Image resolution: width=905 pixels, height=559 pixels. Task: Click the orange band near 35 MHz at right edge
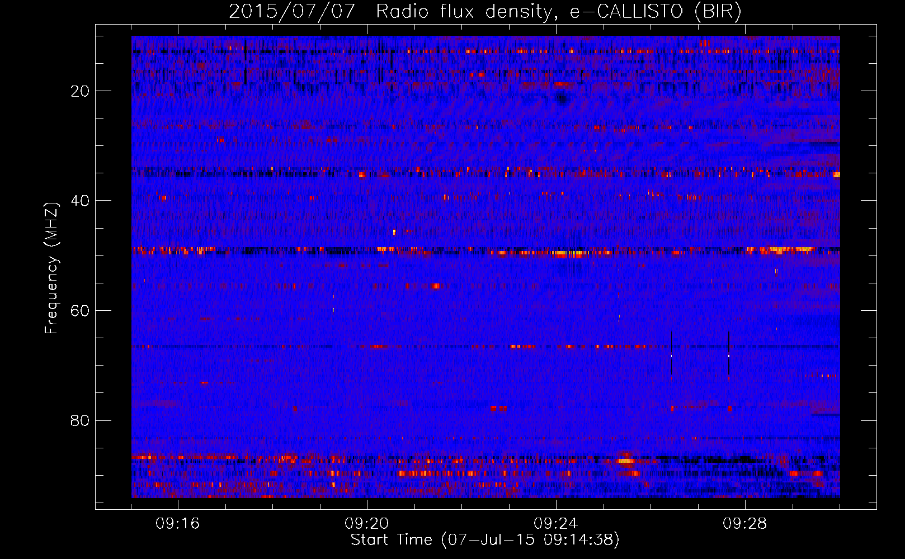pyautogui.click(x=836, y=174)
